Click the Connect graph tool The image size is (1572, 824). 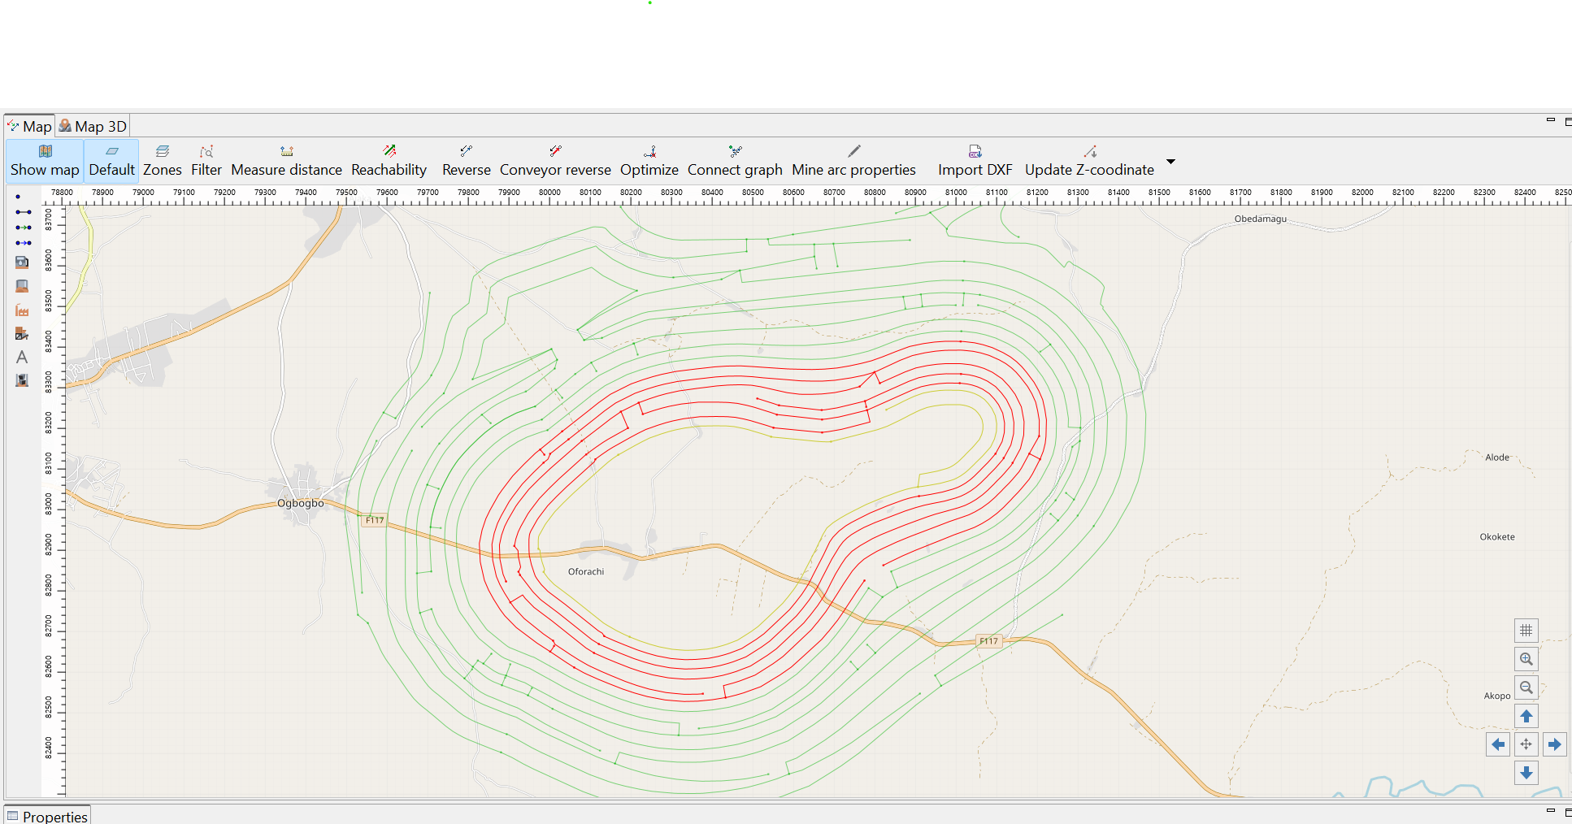pos(735,161)
